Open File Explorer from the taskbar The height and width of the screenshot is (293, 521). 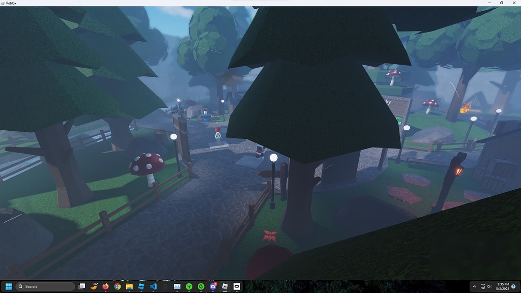pos(129,286)
